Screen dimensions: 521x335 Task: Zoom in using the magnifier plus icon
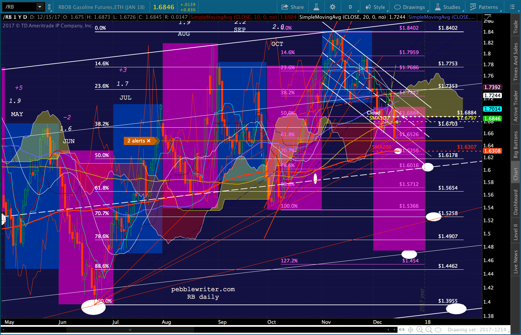pos(420,330)
